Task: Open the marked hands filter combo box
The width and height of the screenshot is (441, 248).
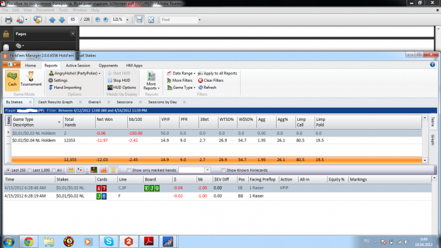Action: tap(194, 170)
